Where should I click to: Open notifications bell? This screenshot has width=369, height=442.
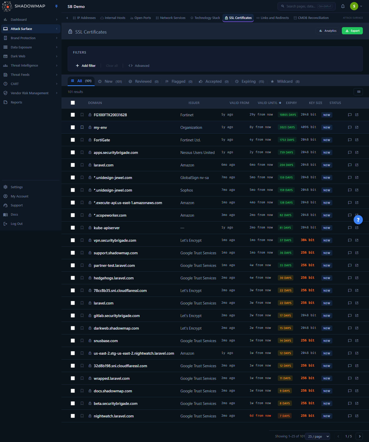(x=343, y=6)
